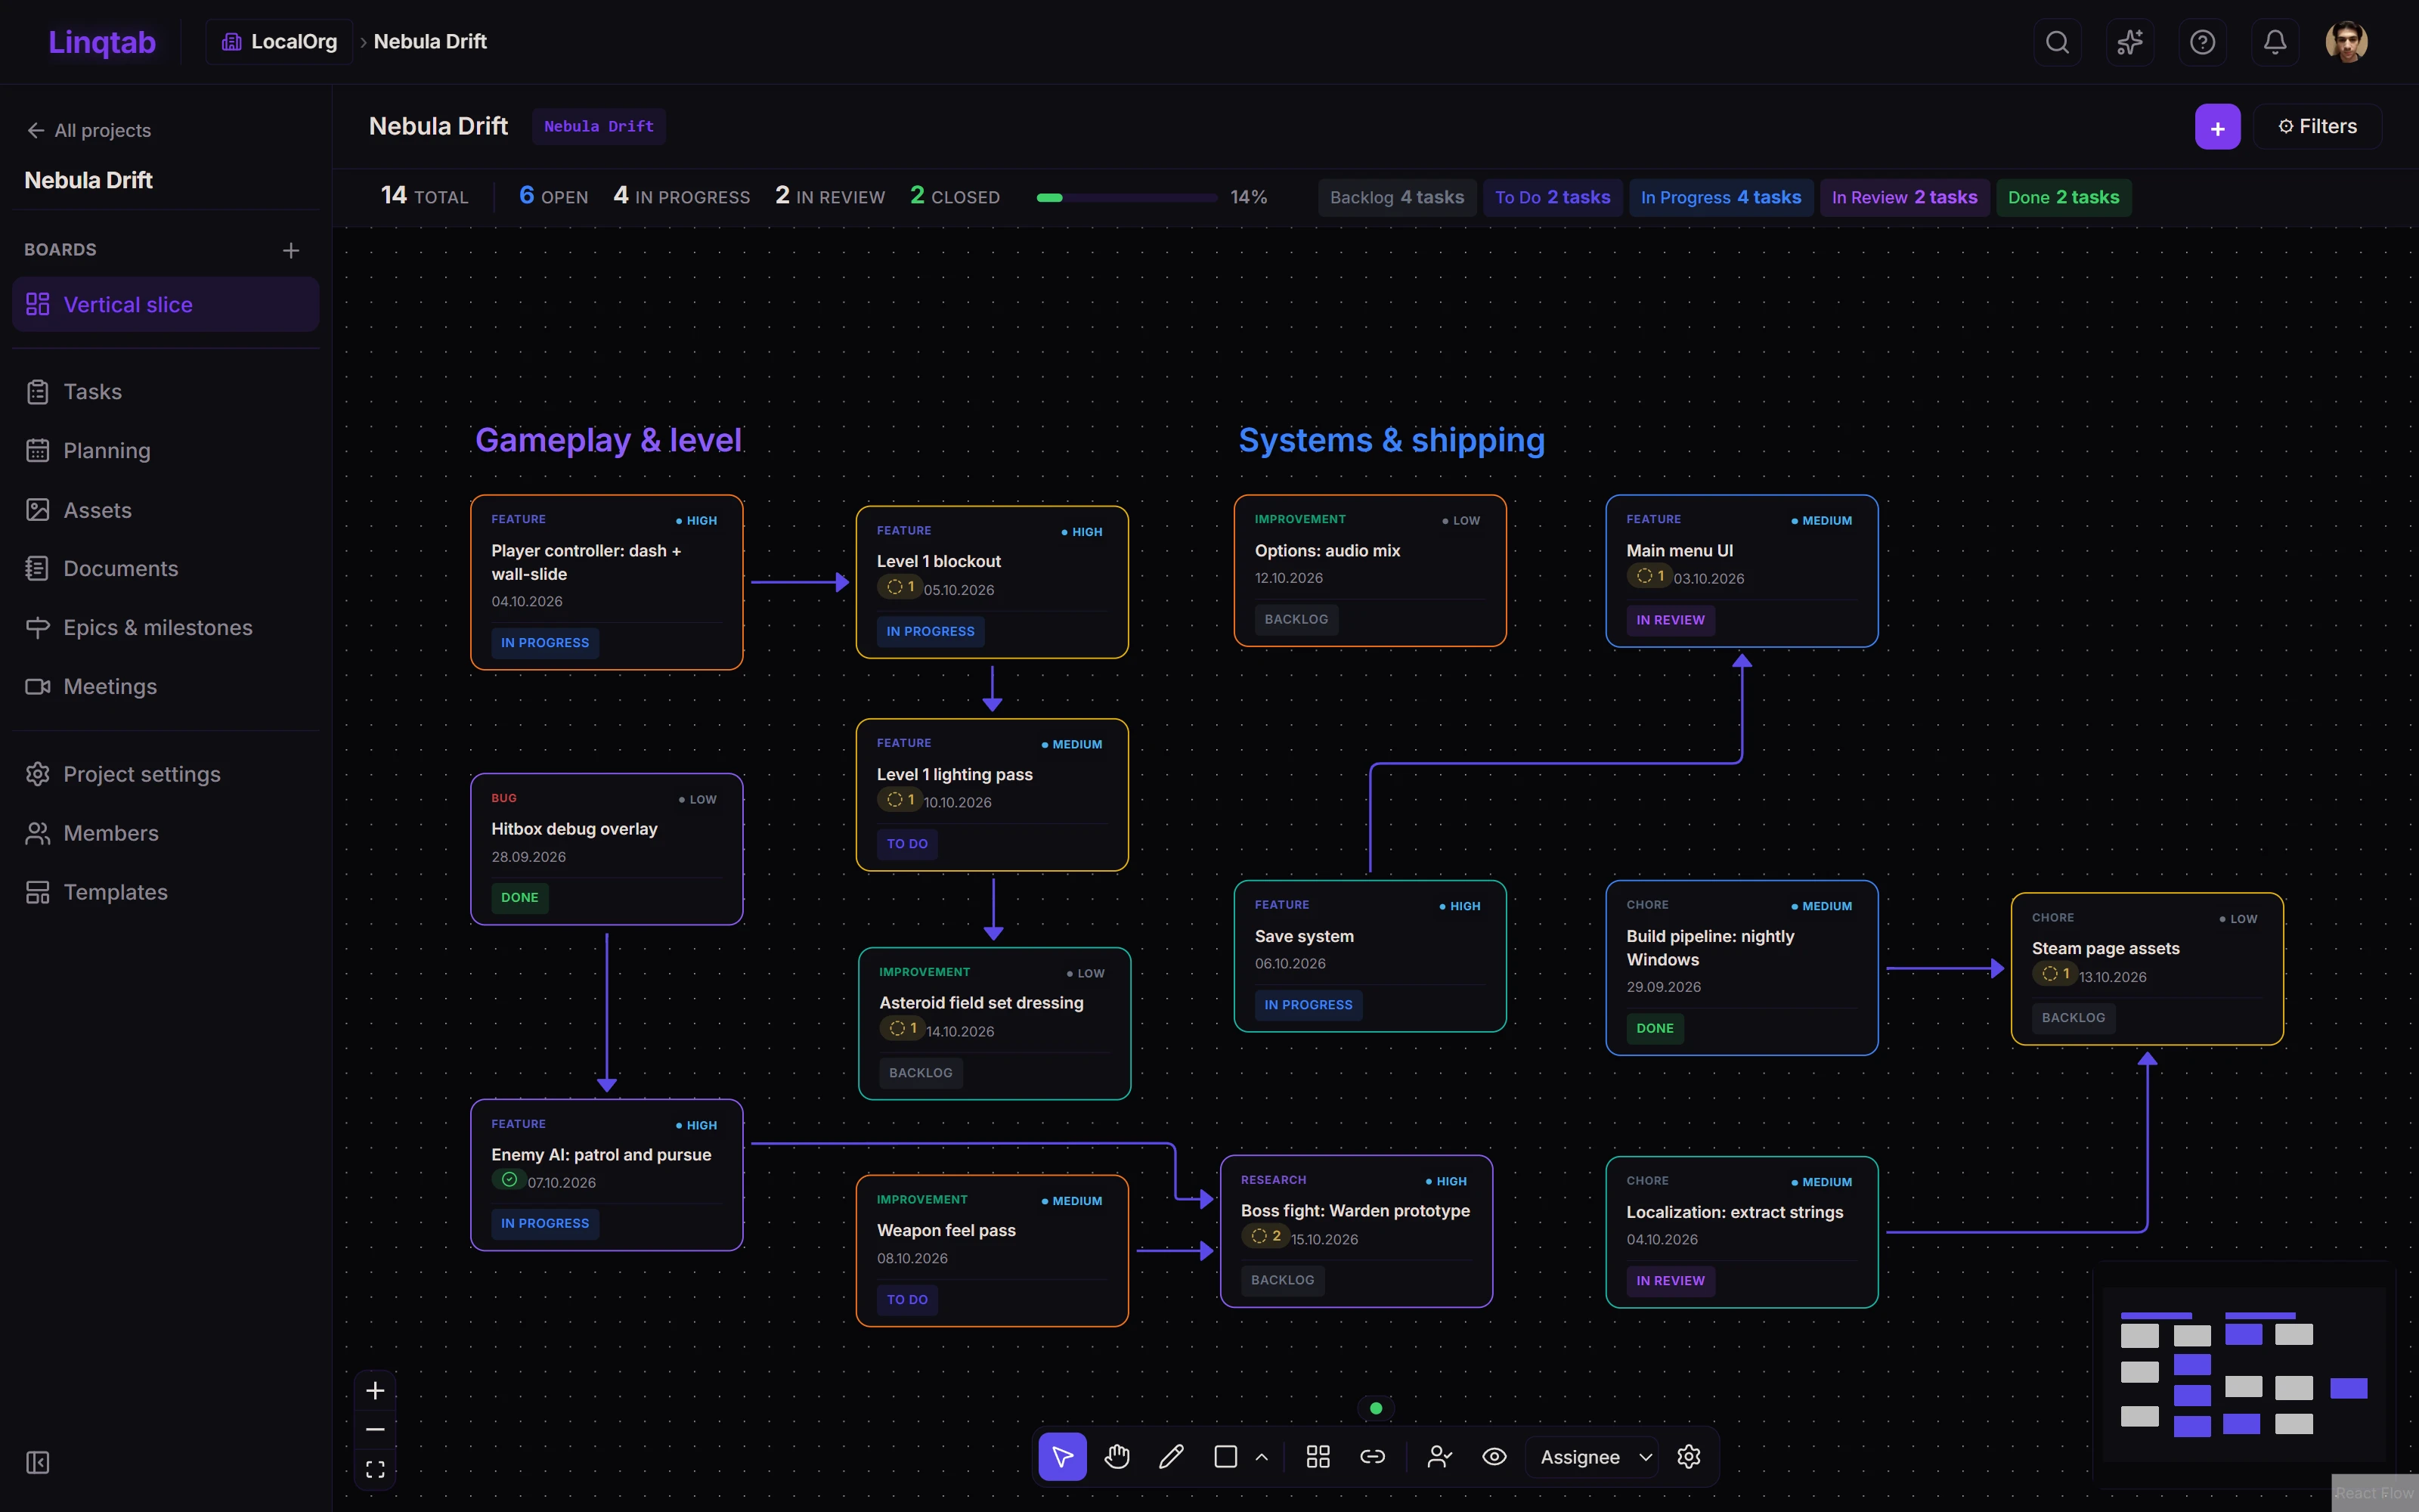Click BACKLOG status on Steam page assets
This screenshot has width=2419, height=1512.
2073,1018
